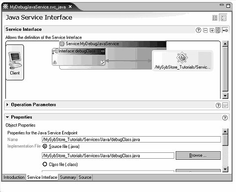Click the Java endpoint icon in the diagram
The width and height of the screenshot is (236, 192).
[x=182, y=57]
